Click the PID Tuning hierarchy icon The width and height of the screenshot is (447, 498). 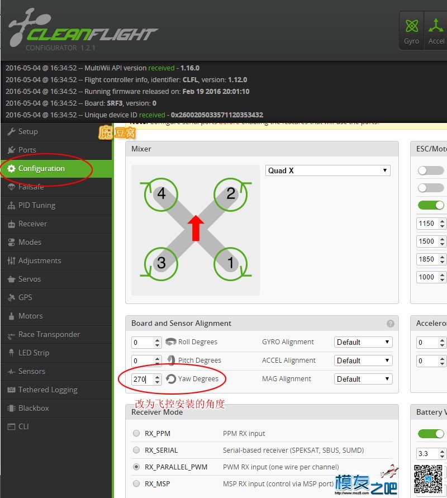(x=11, y=206)
